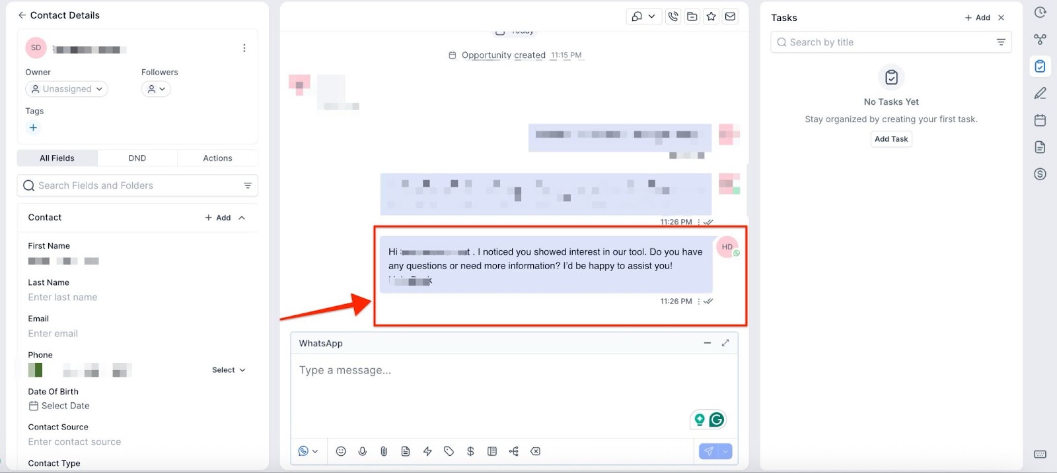Start a phone call from the conversation header
This screenshot has width=1057, height=473.
(x=673, y=16)
